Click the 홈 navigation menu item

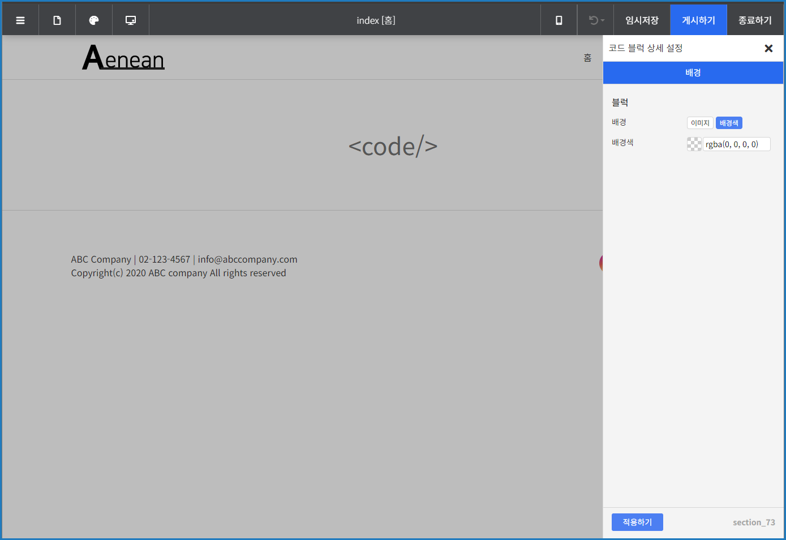[x=587, y=57]
